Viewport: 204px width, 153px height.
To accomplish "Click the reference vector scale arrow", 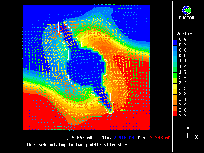I will coord(62,139).
